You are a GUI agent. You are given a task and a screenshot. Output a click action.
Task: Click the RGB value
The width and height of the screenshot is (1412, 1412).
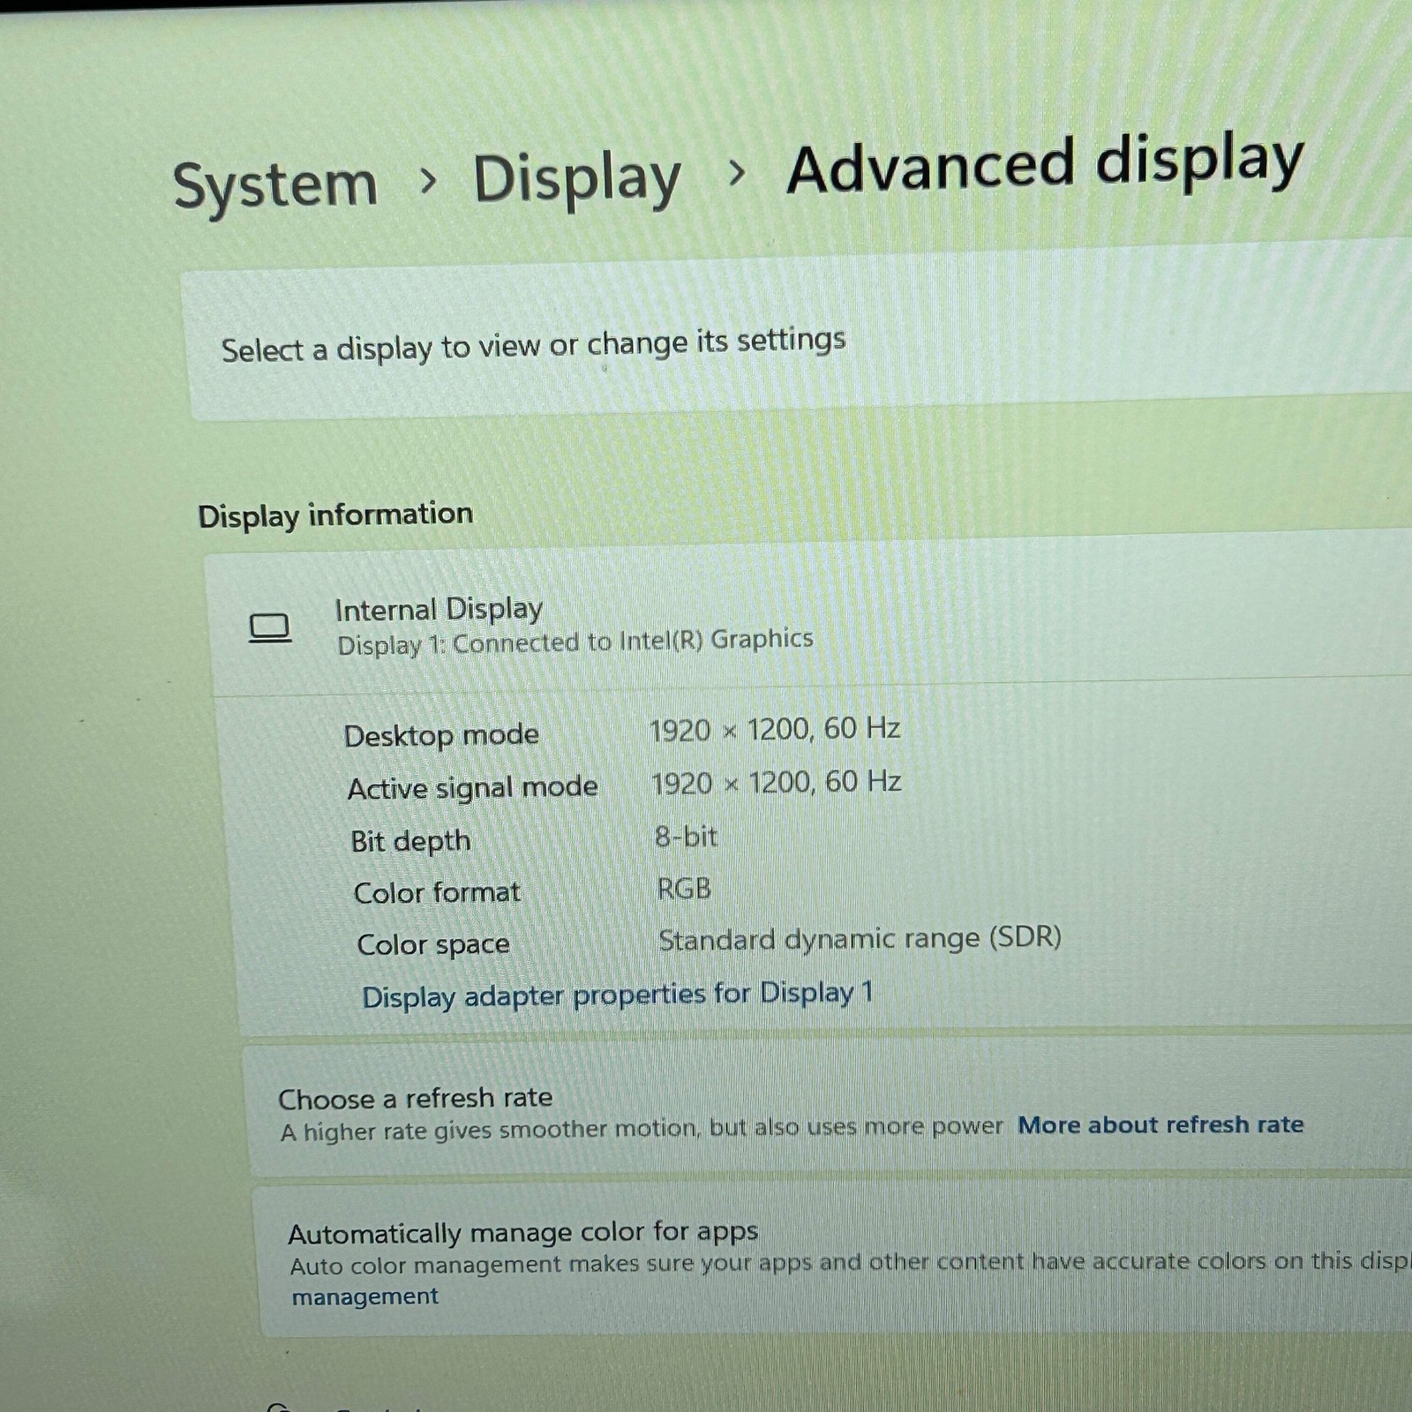click(x=684, y=888)
